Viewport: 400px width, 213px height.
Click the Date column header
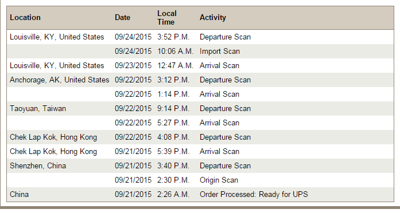pyautogui.click(x=122, y=18)
